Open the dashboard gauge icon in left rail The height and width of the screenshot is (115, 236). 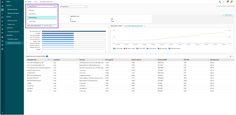tap(2, 2)
